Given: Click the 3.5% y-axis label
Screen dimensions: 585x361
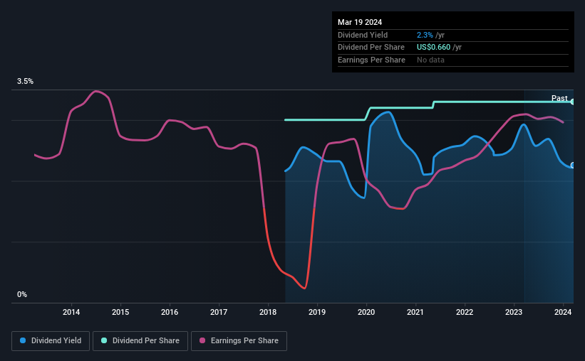Looking at the screenshot, I should tap(25, 81).
